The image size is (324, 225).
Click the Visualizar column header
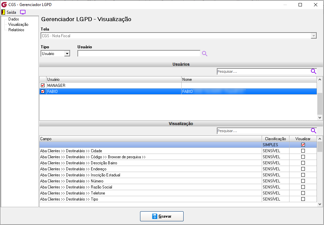tap(303, 139)
